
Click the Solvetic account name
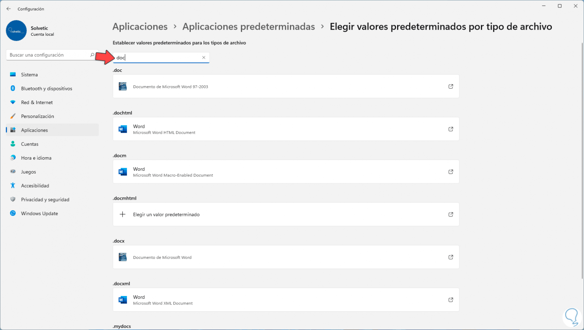coord(39,28)
